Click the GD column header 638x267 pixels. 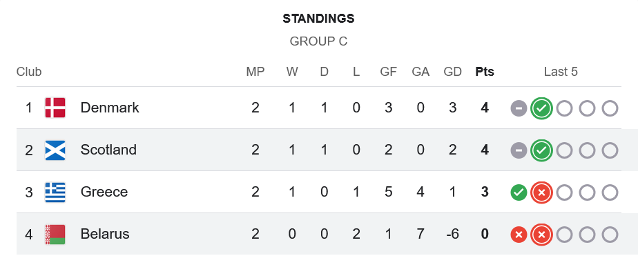tap(452, 72)
